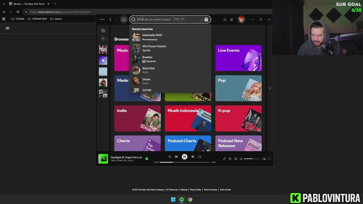363x204 pixels.
Task: Open Live Events category
Action: pos(239,58)
